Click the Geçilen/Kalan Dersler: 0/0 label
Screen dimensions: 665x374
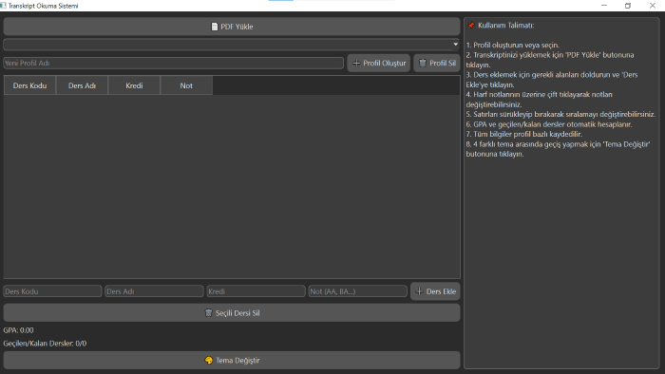click(x=45, y=344)
